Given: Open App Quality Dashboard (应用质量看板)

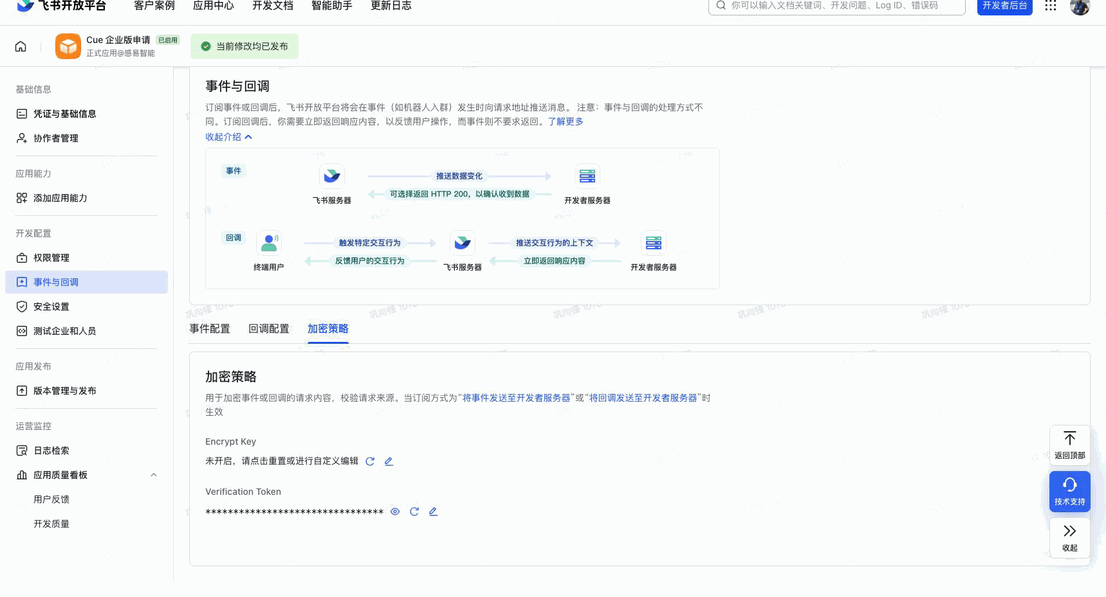Looking at the screenshot, I should click(x=86, y=475).
